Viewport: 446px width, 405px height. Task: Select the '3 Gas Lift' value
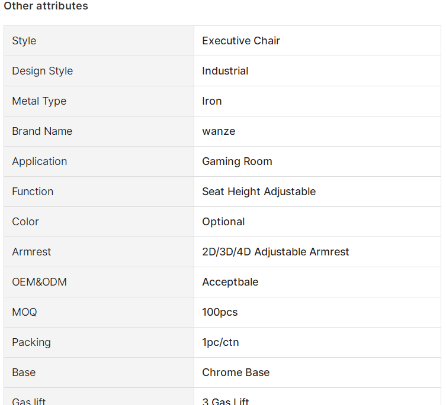[226, 401]
